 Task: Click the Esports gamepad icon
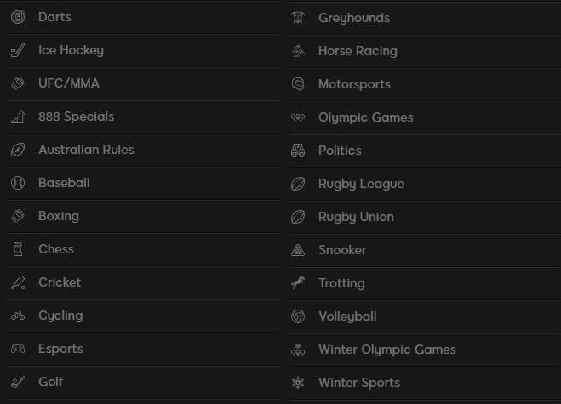click(x=18, y=349)
